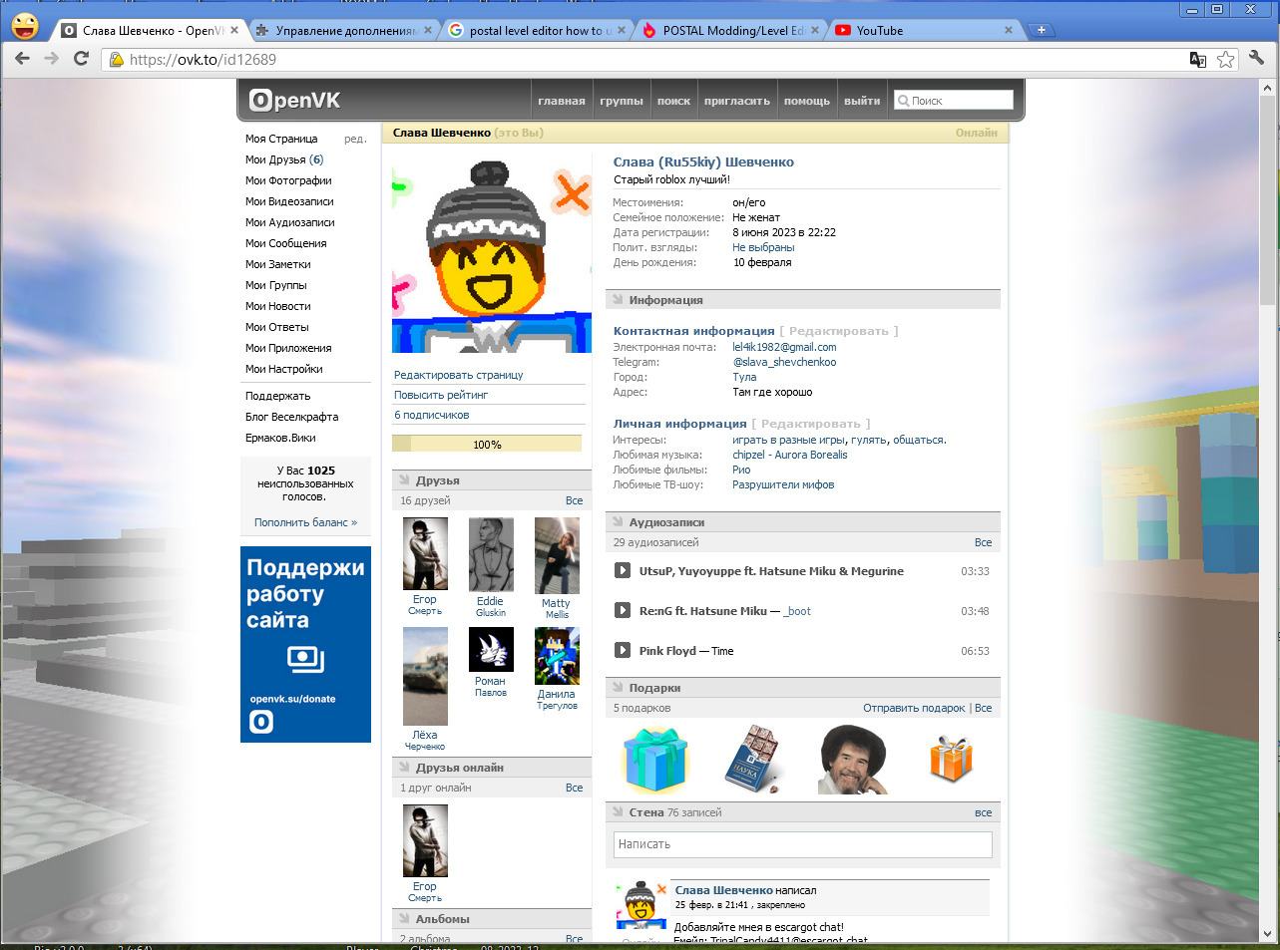
Task: Open the blue gift box present
Action: point(655,760)
